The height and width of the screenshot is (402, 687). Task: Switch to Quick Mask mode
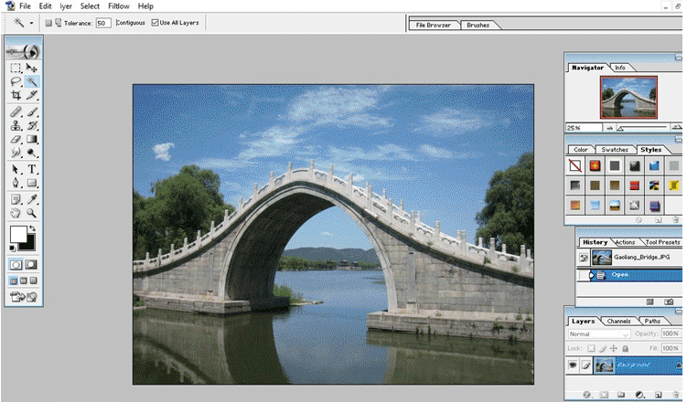[31, 265]
